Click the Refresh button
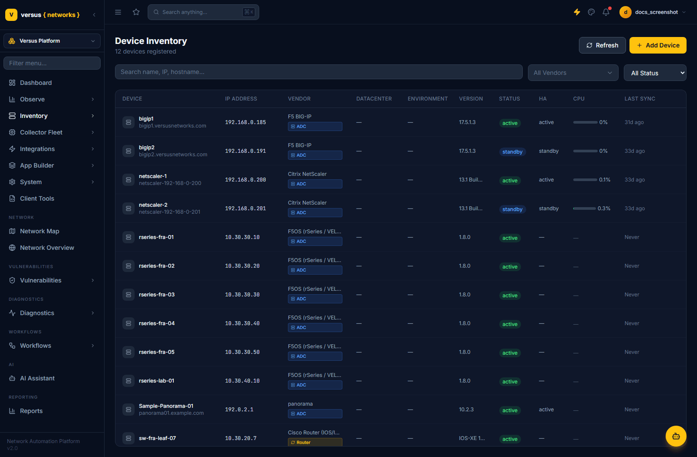This screenshot has width=697, height=457. [602, 45]
